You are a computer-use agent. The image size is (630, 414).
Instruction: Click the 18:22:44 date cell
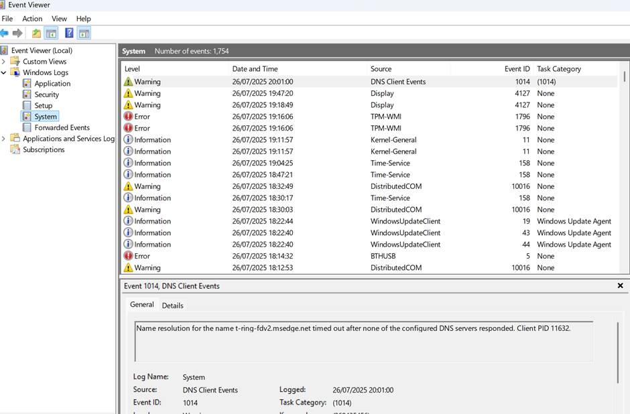click(262, 221)
